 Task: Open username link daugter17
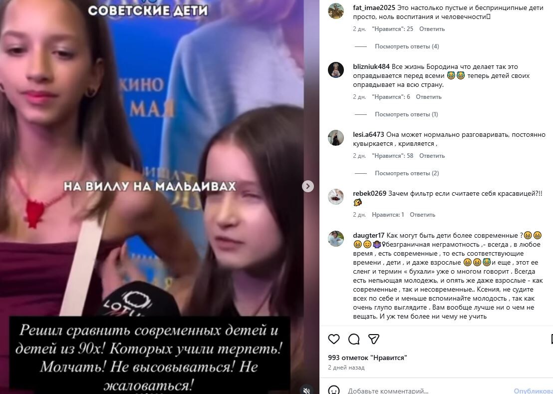pos(368,235)
